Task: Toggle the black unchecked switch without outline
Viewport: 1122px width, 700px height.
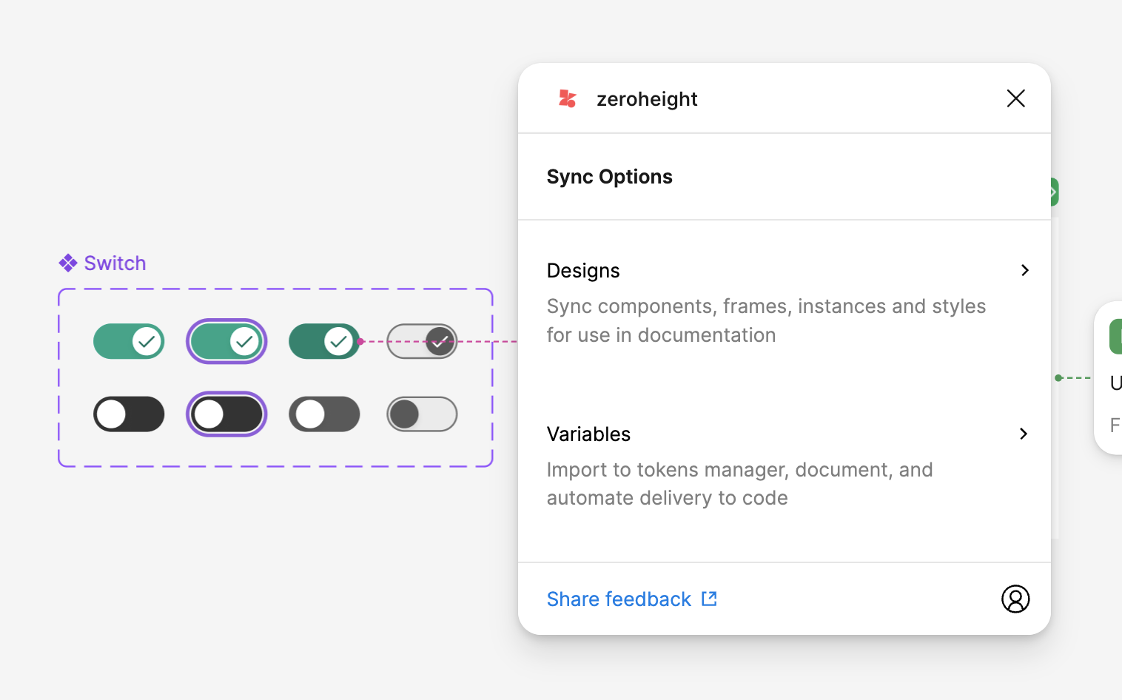Action: pyautogui.click(x=129, y=414)
